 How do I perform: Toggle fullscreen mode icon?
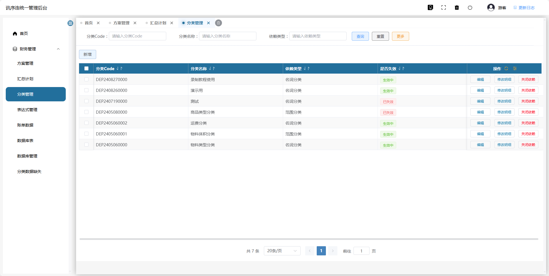click(x=443, y=8)
